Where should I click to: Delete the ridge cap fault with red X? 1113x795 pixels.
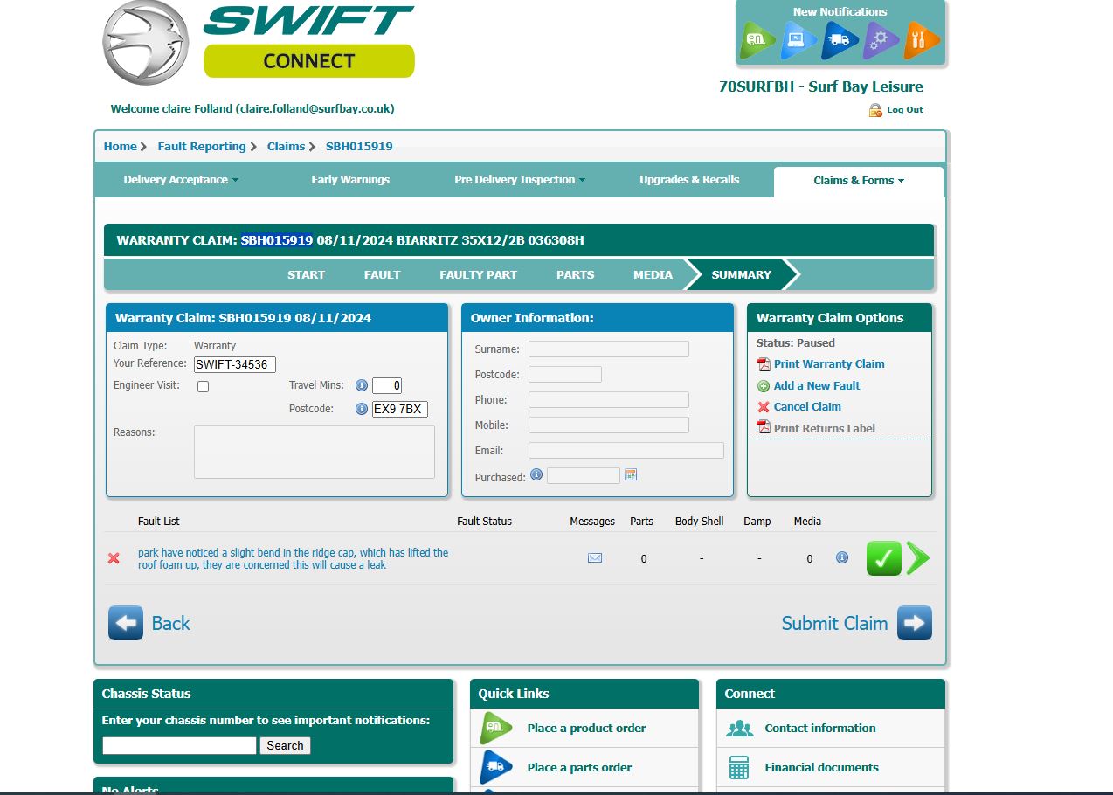tap(114, 558)
